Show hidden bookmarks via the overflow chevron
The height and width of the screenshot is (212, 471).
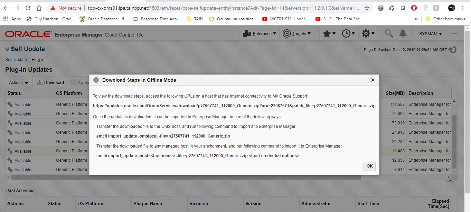click(x=416, y=19)
